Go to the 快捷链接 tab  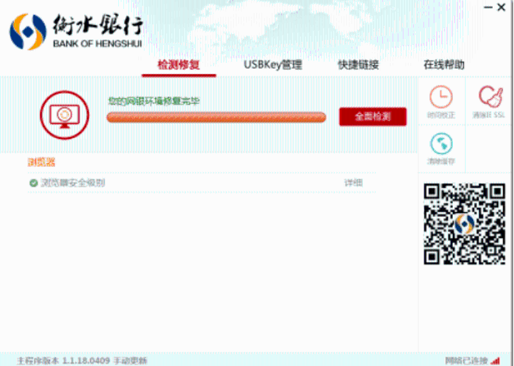(358, 65)
